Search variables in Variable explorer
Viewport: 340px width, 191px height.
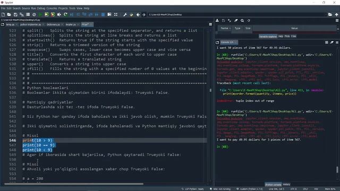(242, 21)
